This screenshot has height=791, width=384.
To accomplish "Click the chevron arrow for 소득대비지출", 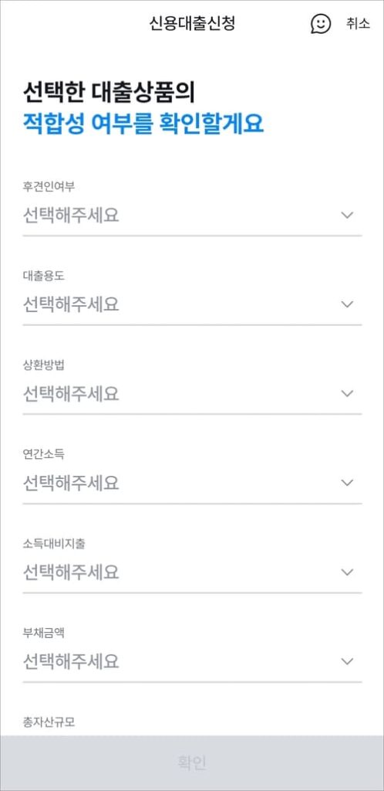I will [347, 572].
